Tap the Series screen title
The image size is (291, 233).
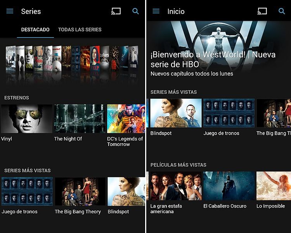click(x=31, y=12)
